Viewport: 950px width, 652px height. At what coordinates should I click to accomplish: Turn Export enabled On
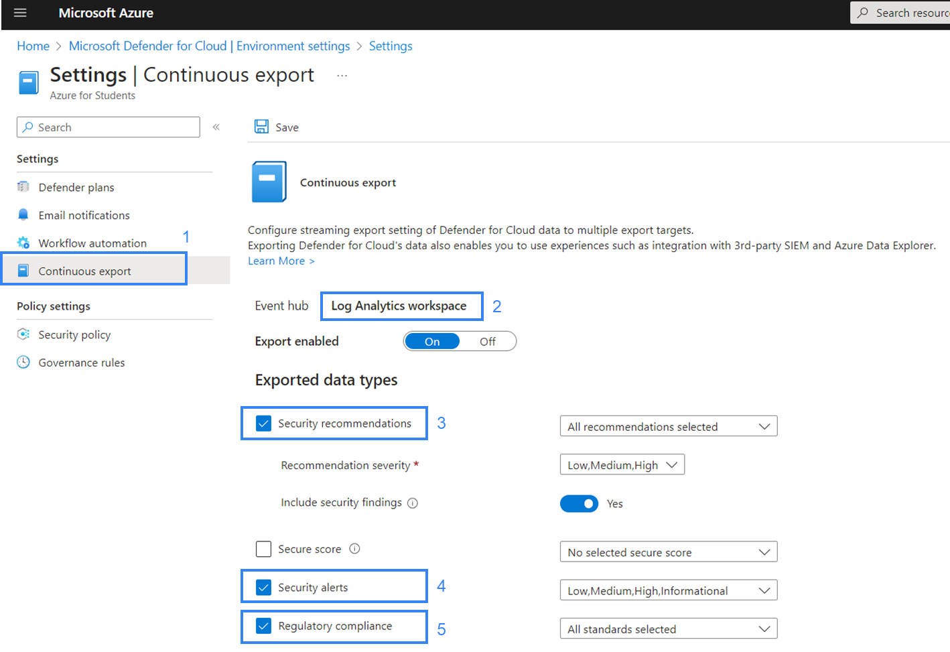432,341
